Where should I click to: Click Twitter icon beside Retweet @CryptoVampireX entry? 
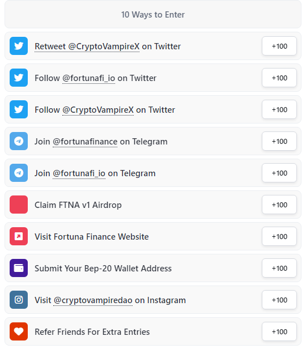point(19,46)
